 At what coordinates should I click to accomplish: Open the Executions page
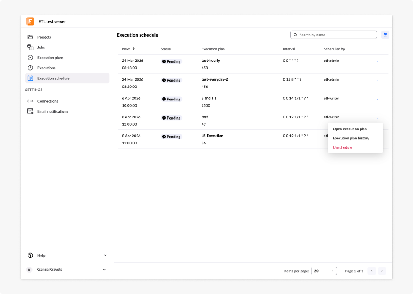coord(67,68)
